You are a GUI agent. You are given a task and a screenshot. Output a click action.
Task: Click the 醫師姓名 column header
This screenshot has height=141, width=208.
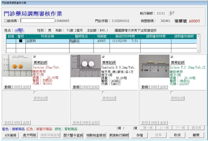coord(82,36)
